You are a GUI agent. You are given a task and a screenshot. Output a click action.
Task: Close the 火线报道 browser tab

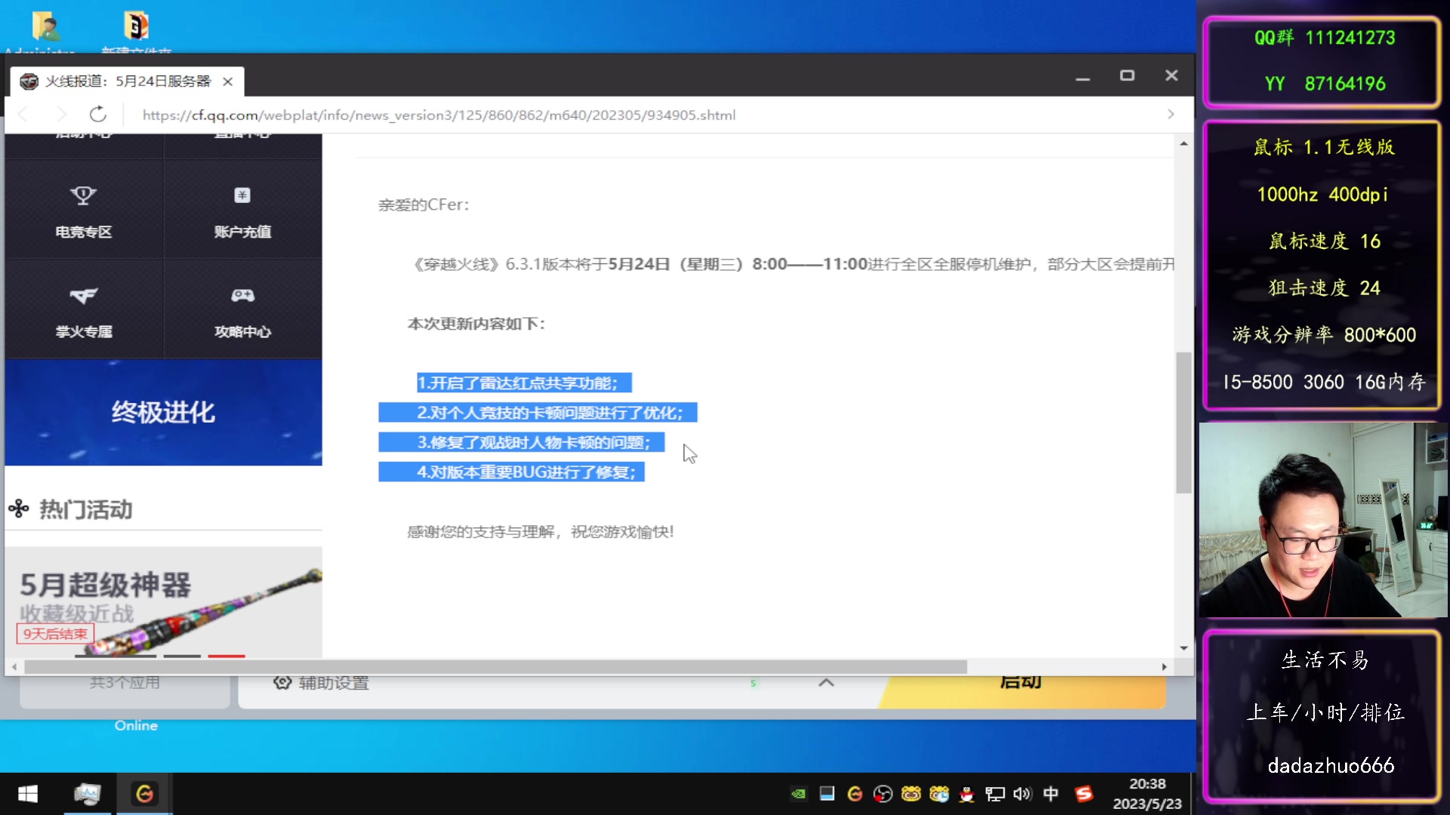pyautogui.click(x=227, y=81)
